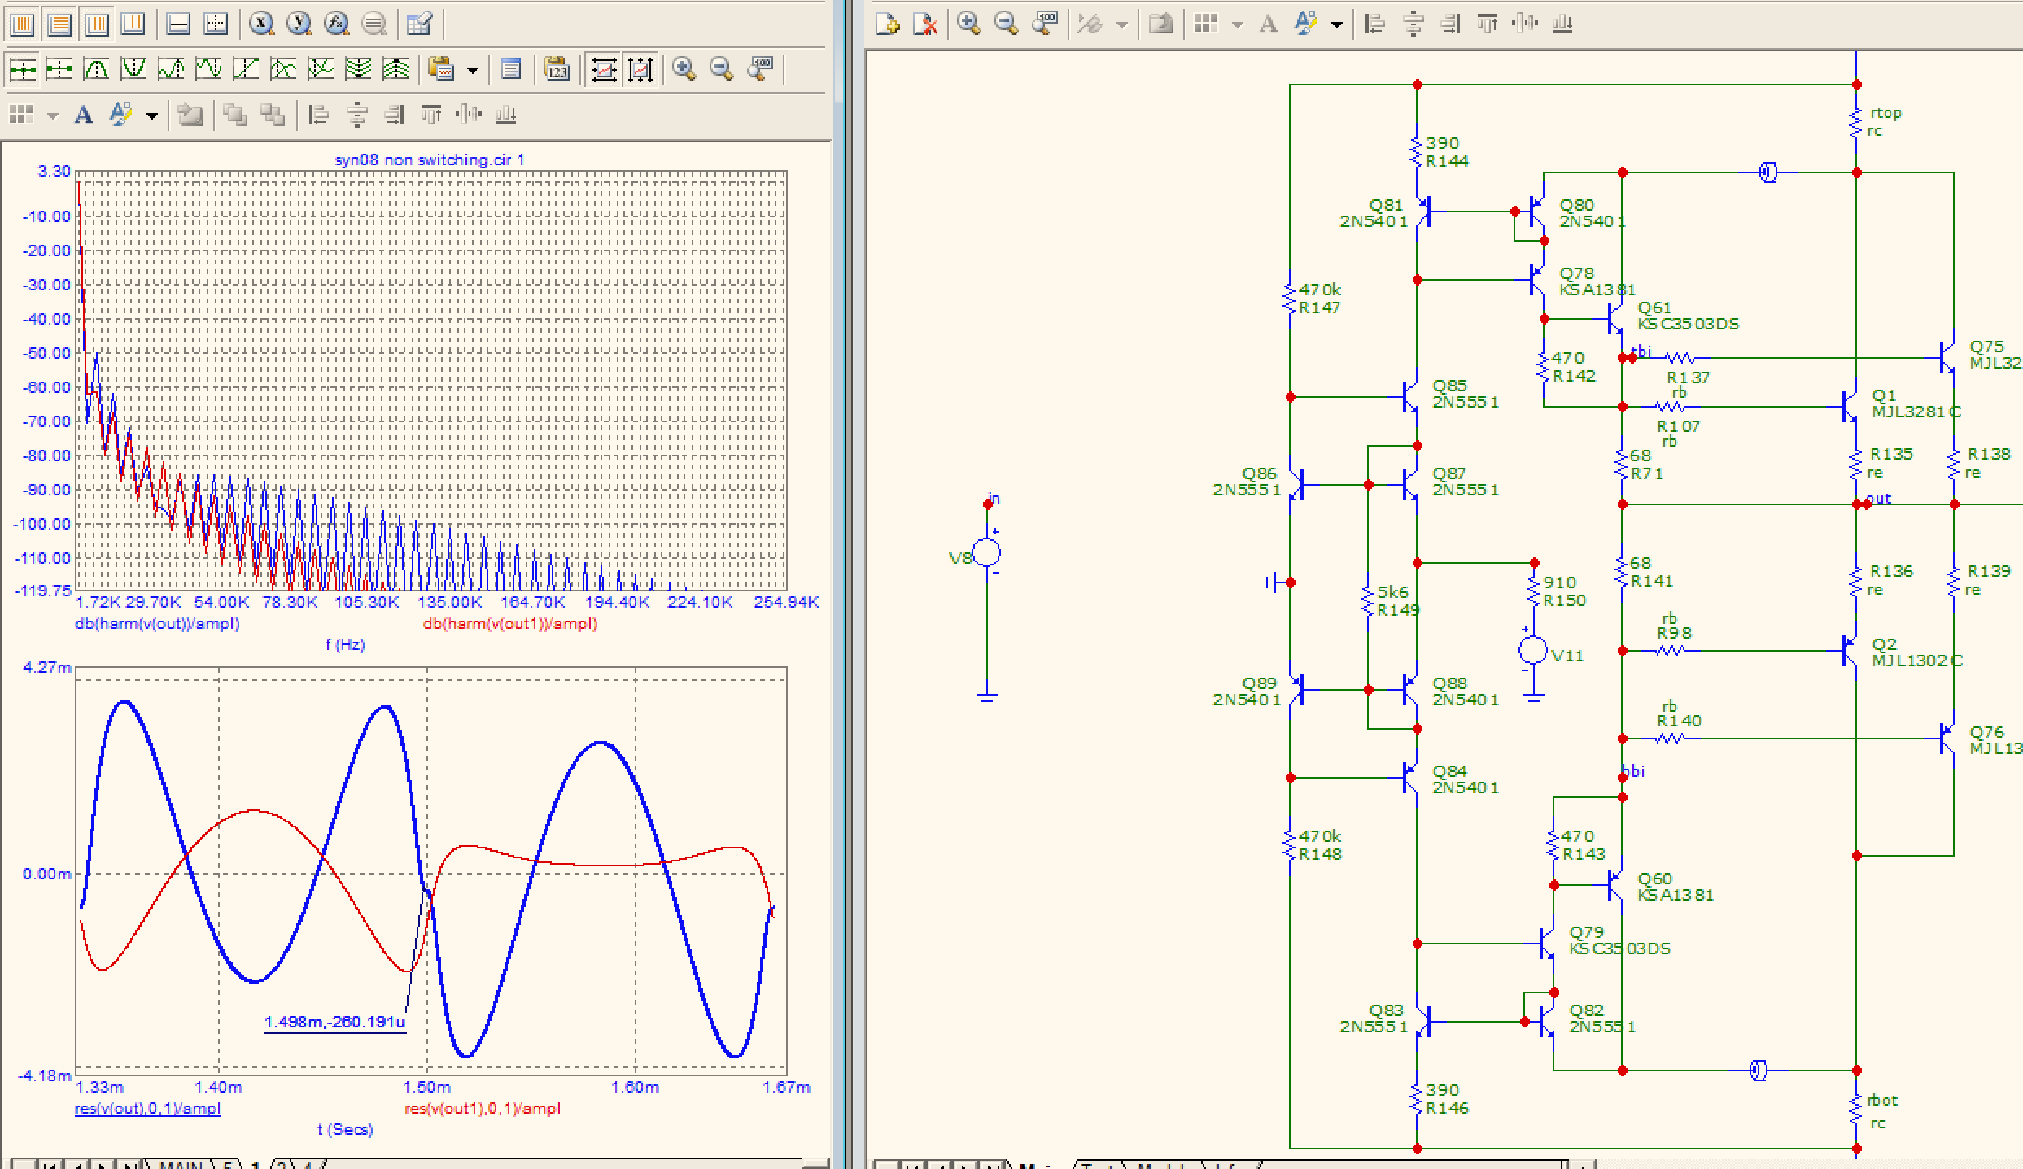Expand dropdown next to greyed schematic tool icon
This screenshot has width=2023, height=1169.
click(1122, 24)
